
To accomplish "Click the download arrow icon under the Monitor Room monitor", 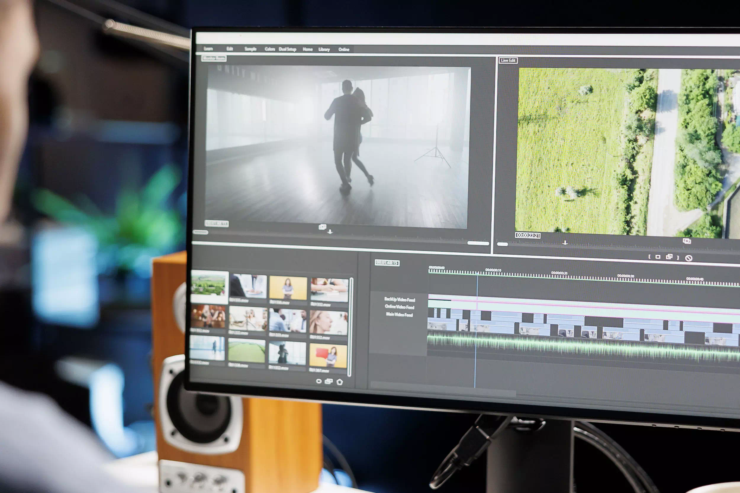I will point(330,232).
